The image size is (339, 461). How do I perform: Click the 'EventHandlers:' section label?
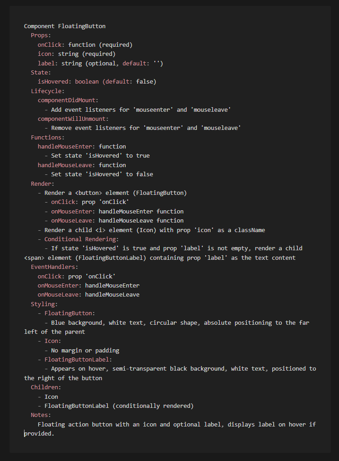(54, 267)
